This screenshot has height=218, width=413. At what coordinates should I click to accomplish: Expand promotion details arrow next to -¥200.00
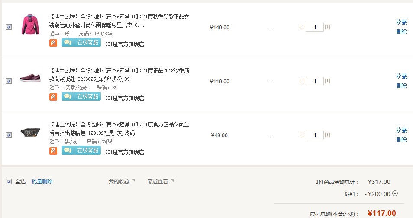(x=395, y=193)
